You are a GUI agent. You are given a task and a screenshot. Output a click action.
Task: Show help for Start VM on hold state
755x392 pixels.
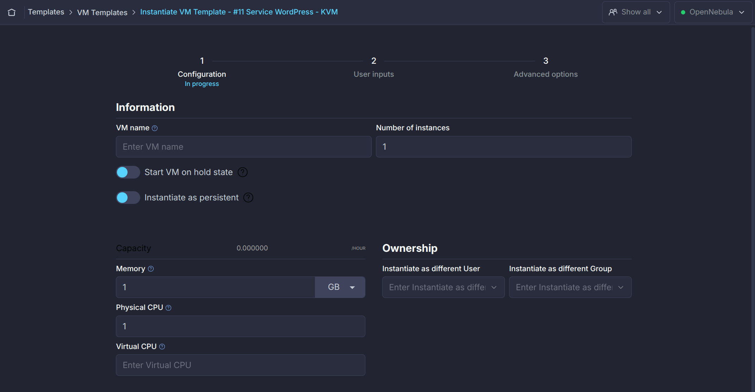point(243,172)
